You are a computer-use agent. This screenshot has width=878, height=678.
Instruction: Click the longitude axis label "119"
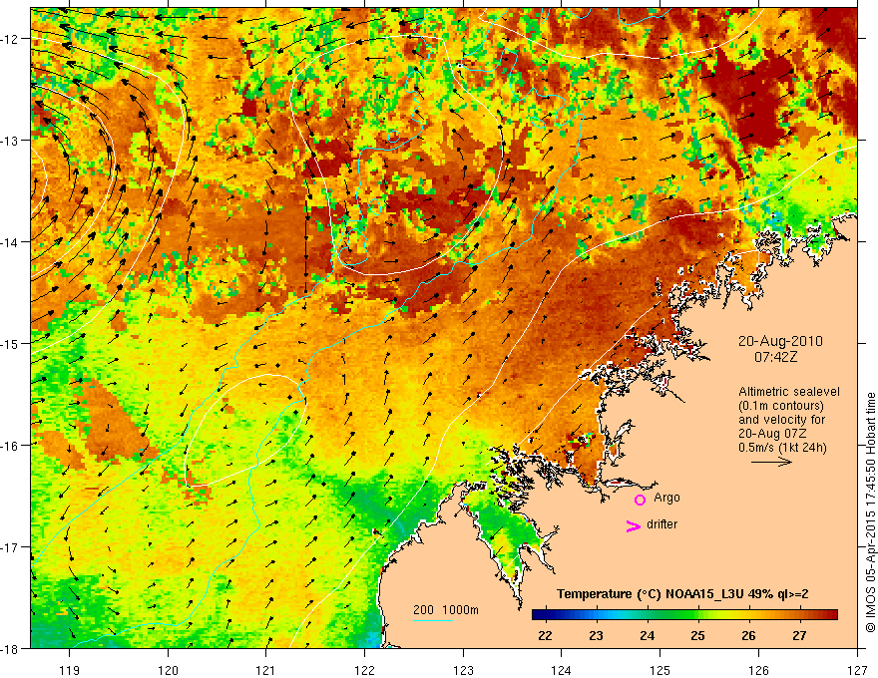[70, 670]
